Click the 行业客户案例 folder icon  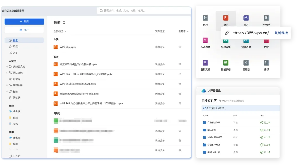[204, 145]
